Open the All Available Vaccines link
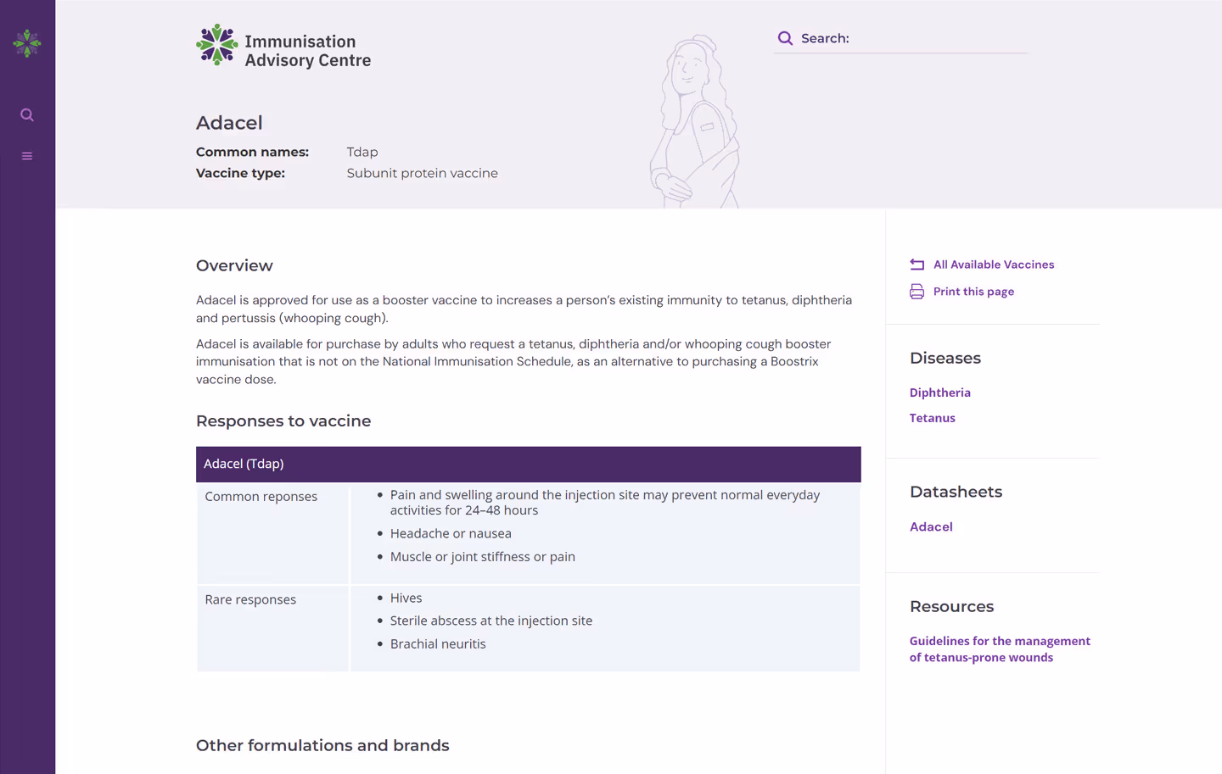 click(x=994, y=264)
